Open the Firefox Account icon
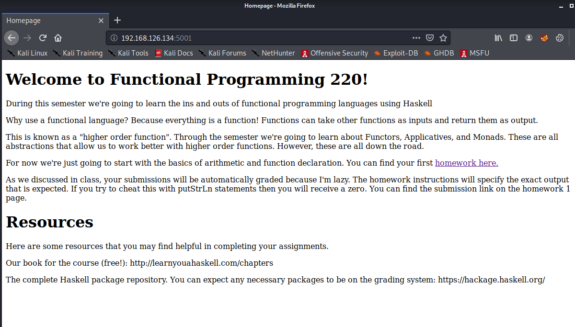 [529, 38]
